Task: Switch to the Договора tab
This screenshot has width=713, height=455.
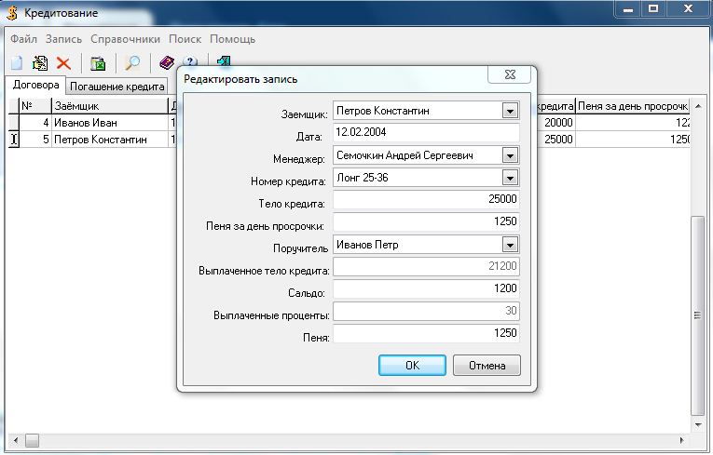Action: tap(35, 85)
